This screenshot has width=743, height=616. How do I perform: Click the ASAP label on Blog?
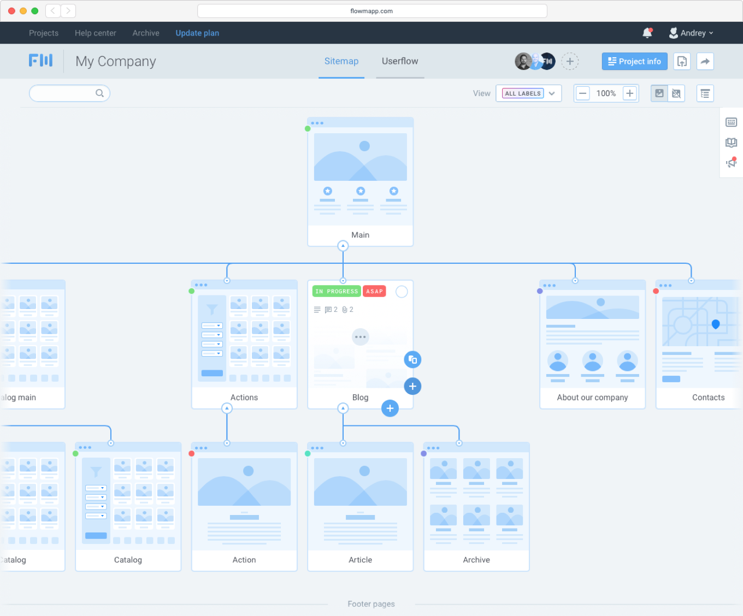click(x=374, y=291)
